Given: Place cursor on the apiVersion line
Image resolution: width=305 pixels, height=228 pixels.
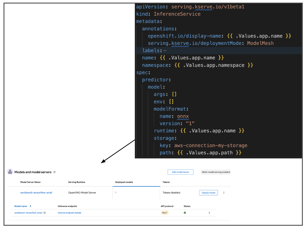Looking at the screenshot, I should pos(189,7).
